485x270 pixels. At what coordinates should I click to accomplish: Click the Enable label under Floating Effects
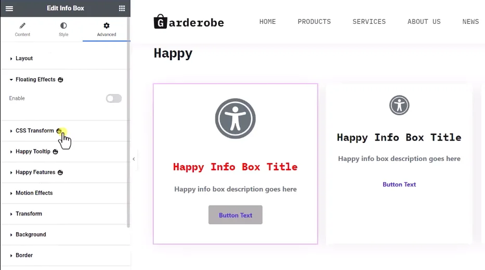[x=17, y=98]
